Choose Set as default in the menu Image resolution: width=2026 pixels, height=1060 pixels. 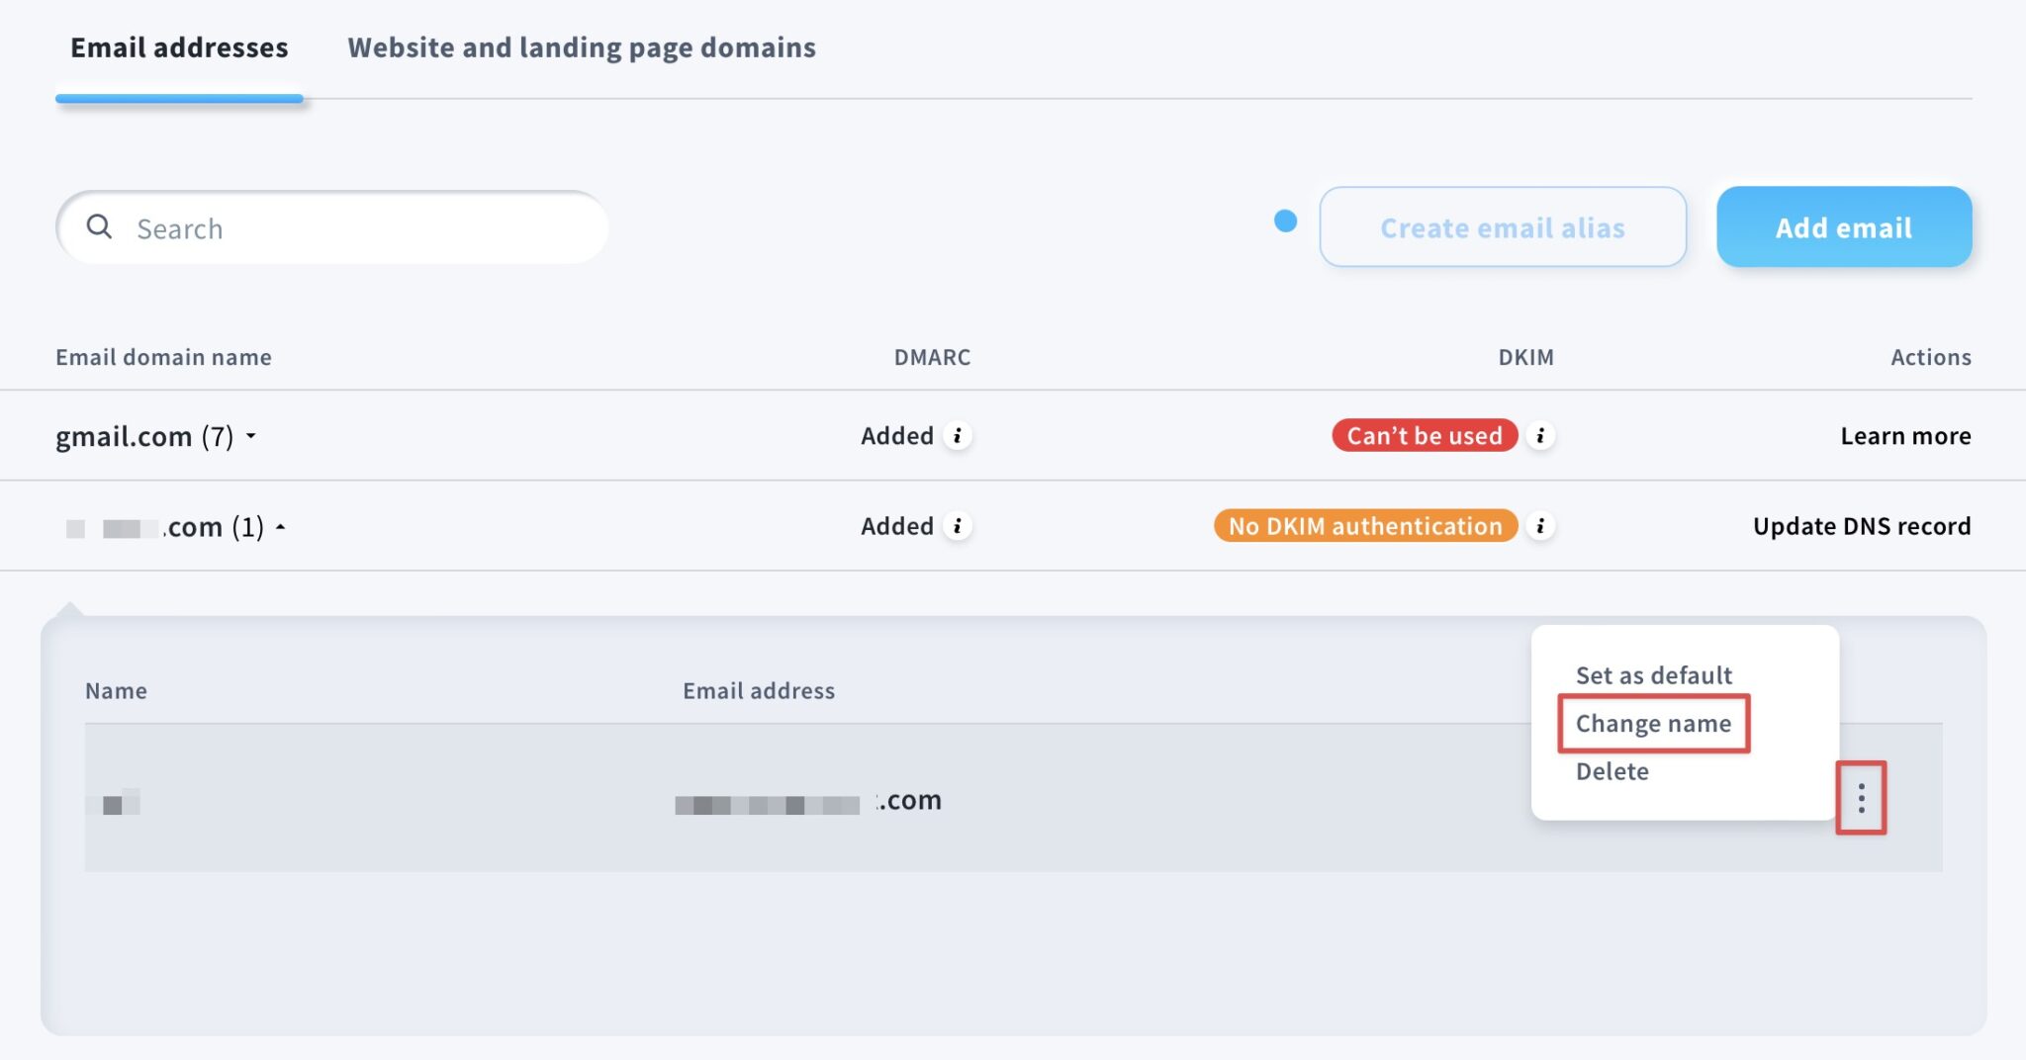tap(1653, 675)
